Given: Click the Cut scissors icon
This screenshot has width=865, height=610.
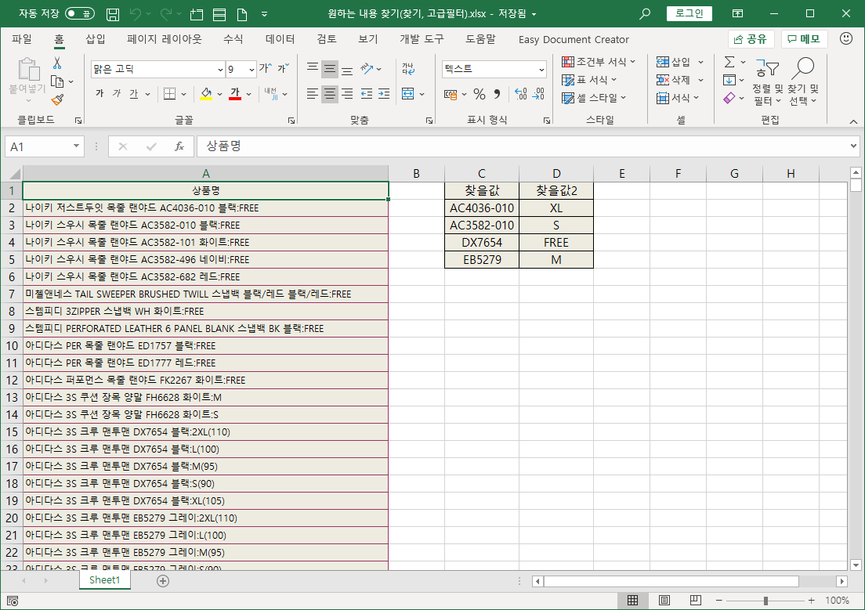Looking at the screenshot, I should coord(57,63).
